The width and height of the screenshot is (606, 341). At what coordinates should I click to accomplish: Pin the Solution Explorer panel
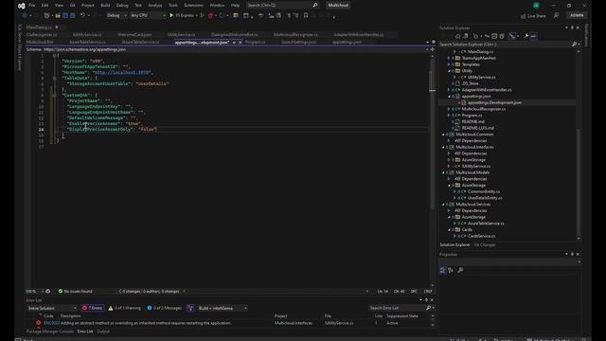pos(572,27)
